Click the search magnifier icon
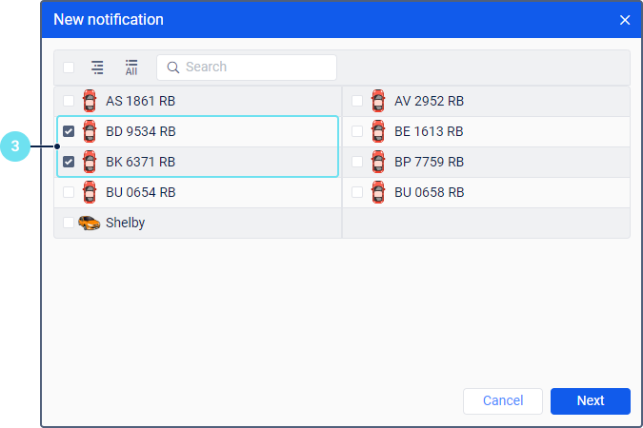 pyautogui.click(x=173, y=68)
